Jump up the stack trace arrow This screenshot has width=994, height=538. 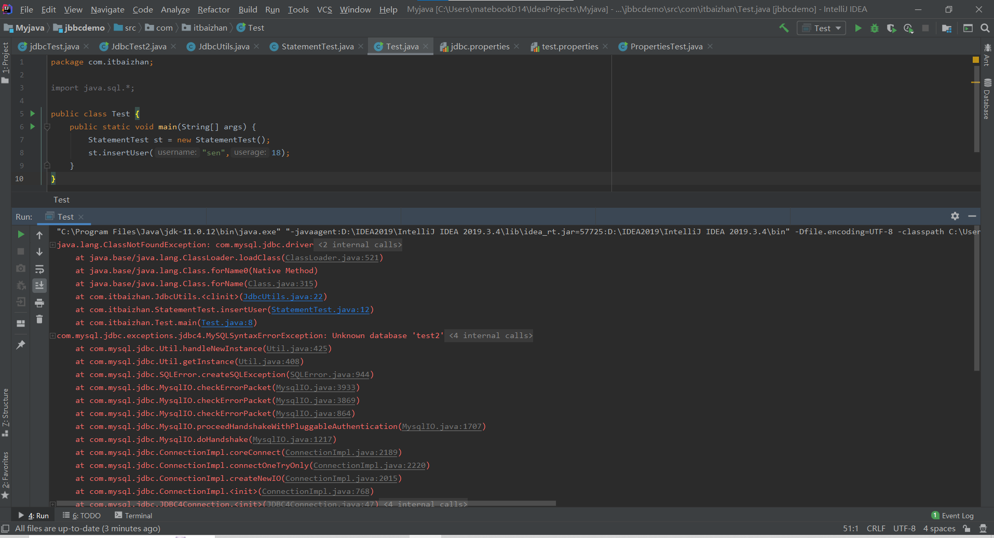pos(39,235)
